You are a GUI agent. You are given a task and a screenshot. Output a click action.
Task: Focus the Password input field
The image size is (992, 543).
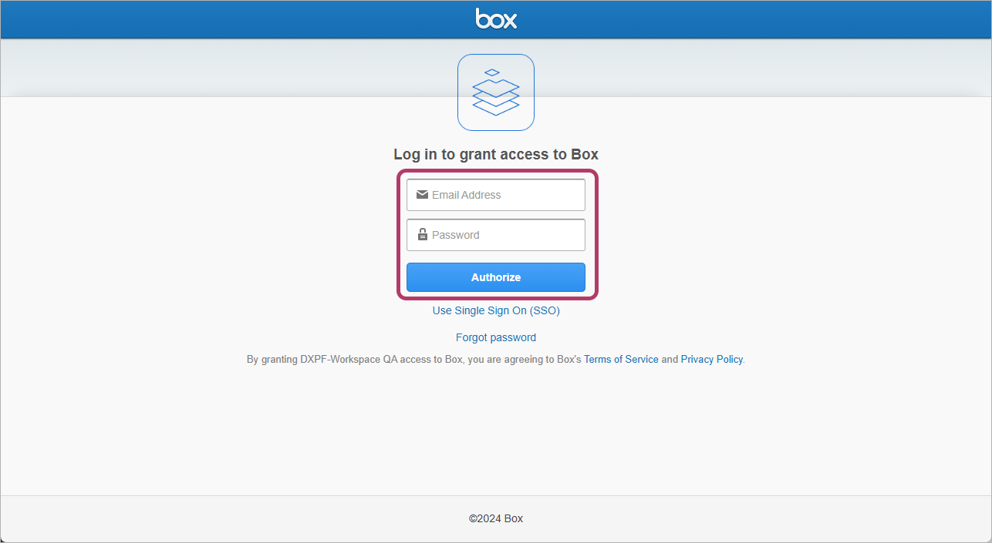[496, 235]
